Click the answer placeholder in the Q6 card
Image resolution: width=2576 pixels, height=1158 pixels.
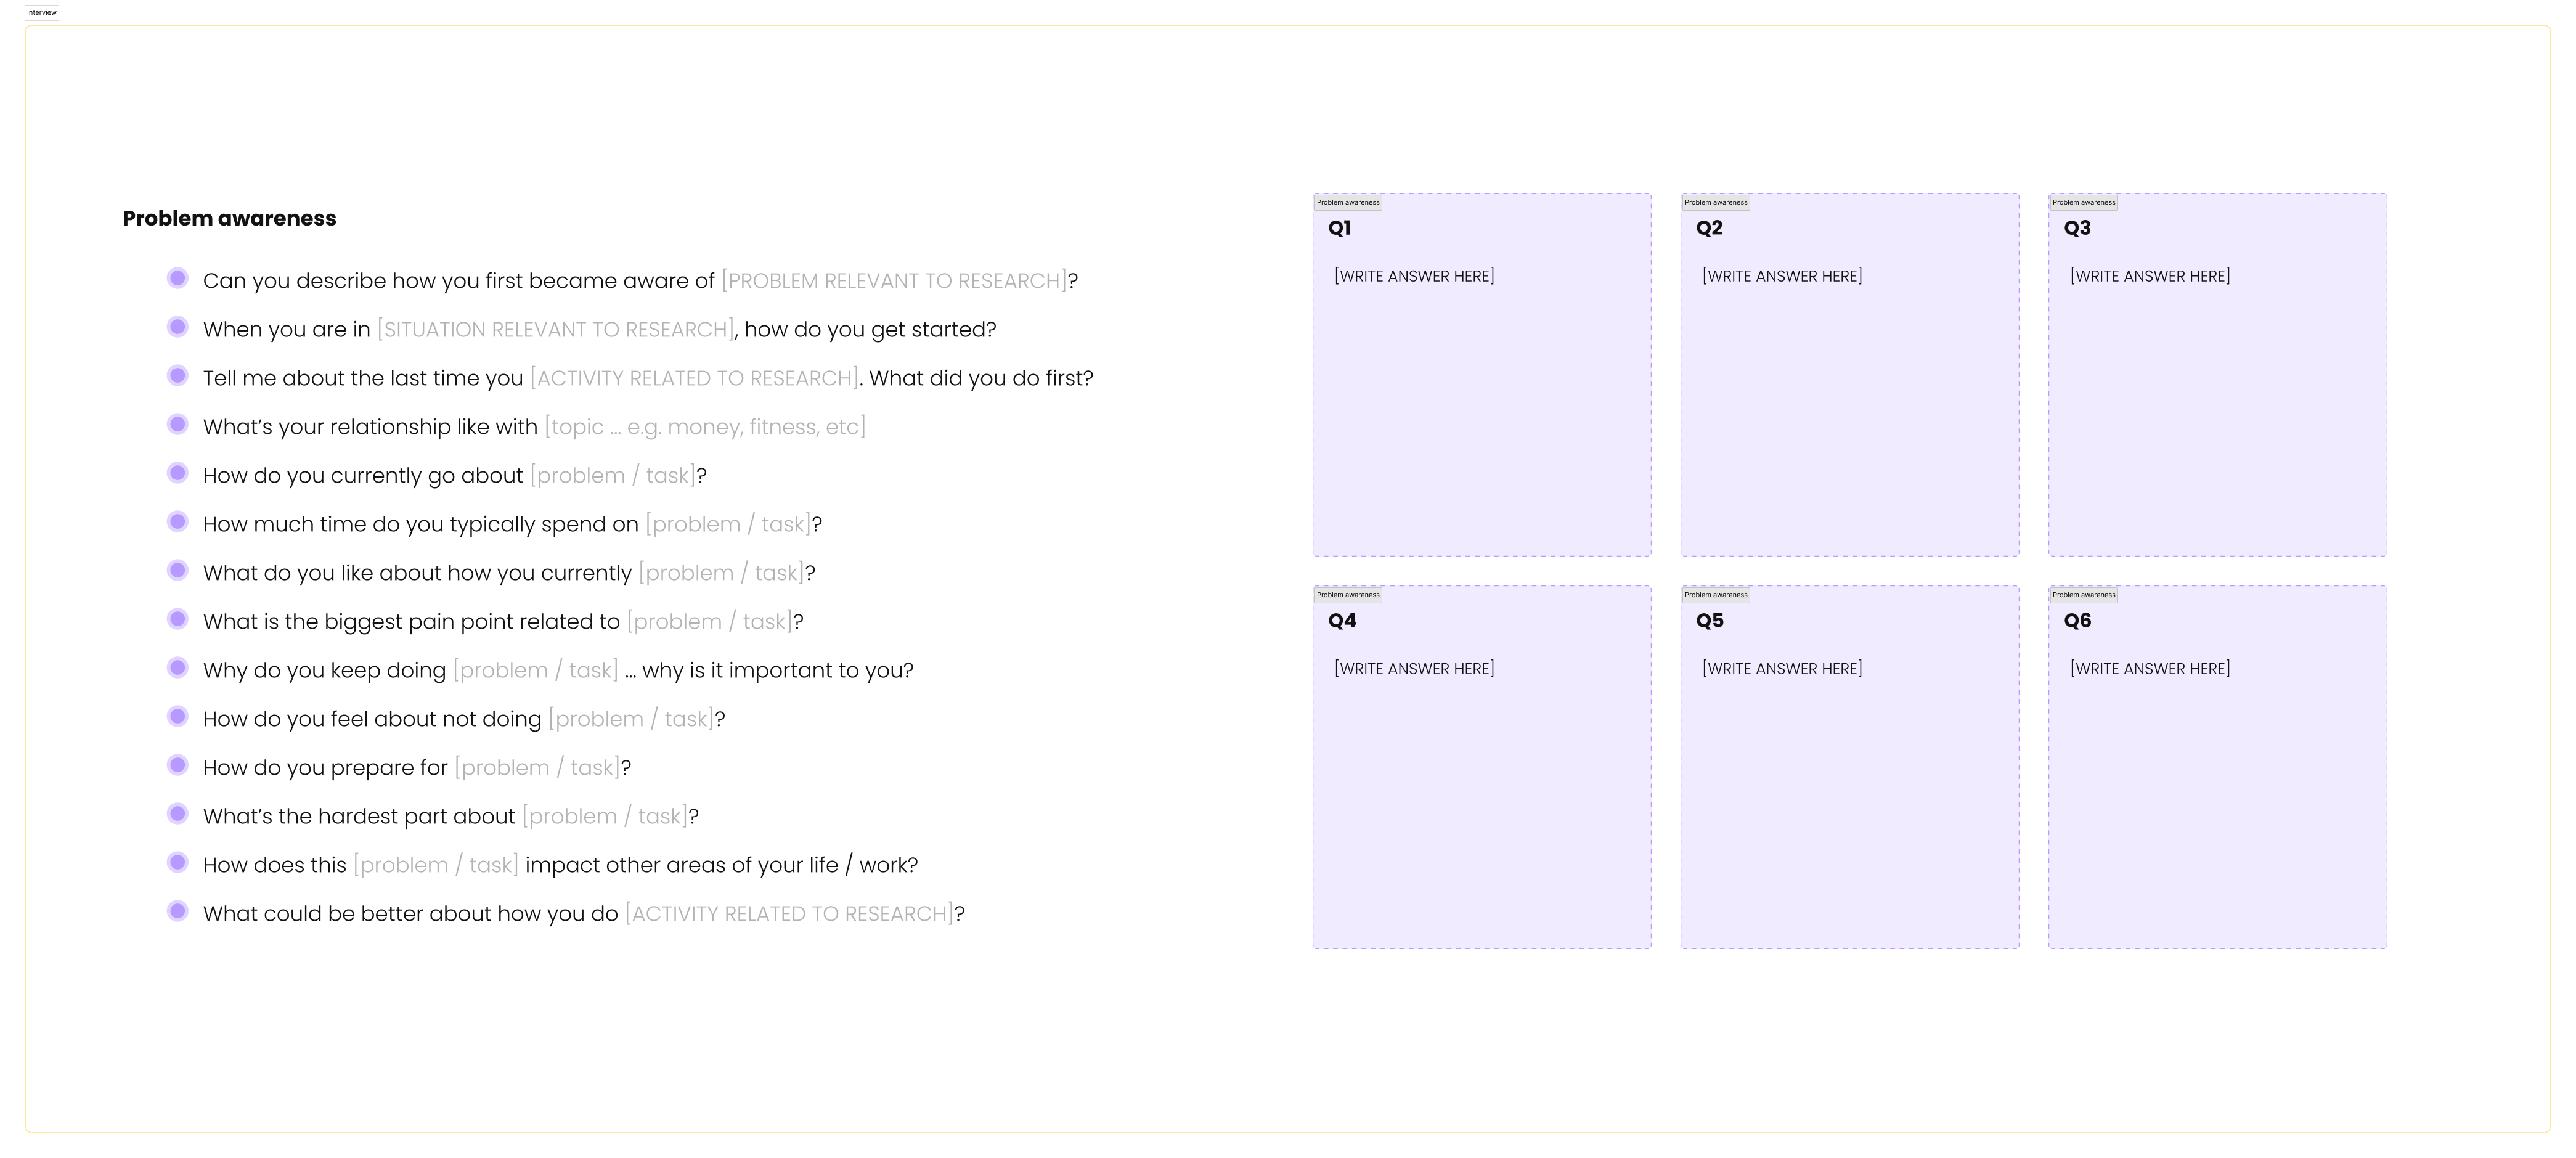2150,669
